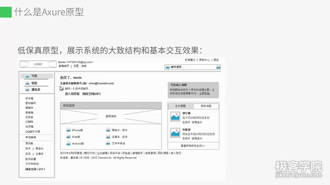This screenshot has width=330, height=185.
Task: Open the 文件中转站 sidebar item
Action: [32, 164]
